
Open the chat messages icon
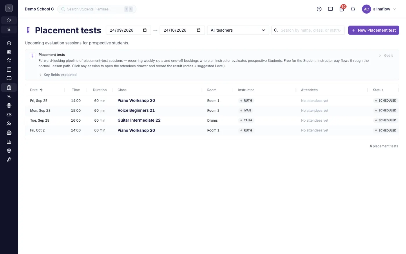click(330, 9)
